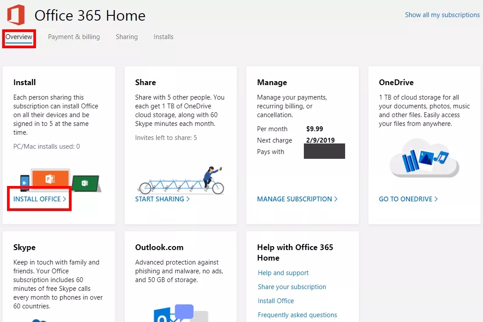Click 'Invites left to share: 5' text
This screenshot has width=483, height=322.
[x=166, y=138]
